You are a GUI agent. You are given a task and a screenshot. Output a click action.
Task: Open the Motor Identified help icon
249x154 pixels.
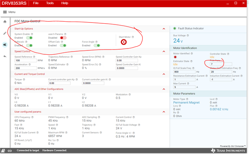pos(192,54)
